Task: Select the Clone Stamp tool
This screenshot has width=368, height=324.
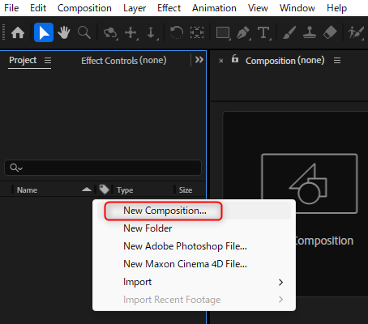Action: (x=310, y=32)
